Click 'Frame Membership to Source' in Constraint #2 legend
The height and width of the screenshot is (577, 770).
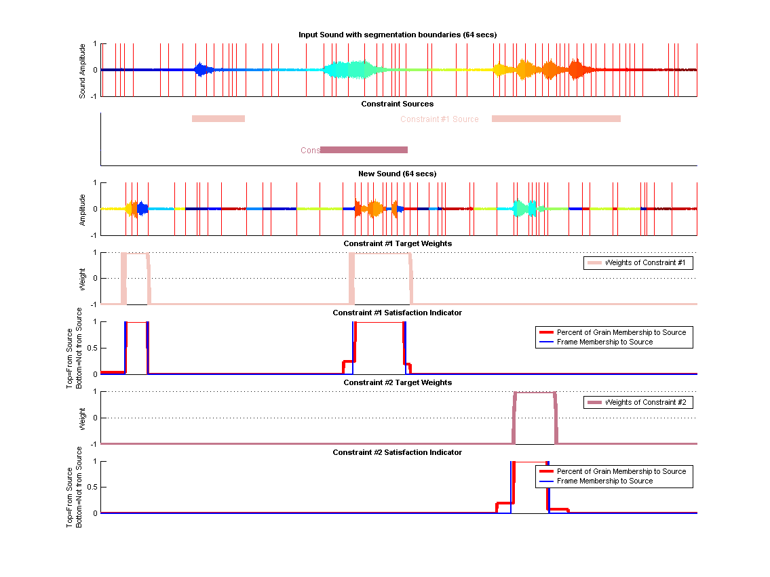[x=604, y=481]
